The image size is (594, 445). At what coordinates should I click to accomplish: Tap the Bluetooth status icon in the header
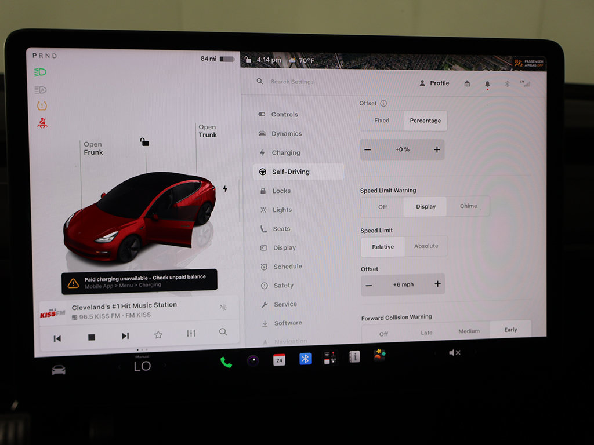pyautogui.click(x=507, y=83)
